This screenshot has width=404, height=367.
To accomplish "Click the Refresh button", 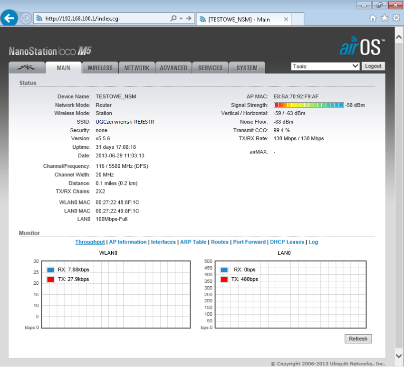I will click(x=358, y=338).
